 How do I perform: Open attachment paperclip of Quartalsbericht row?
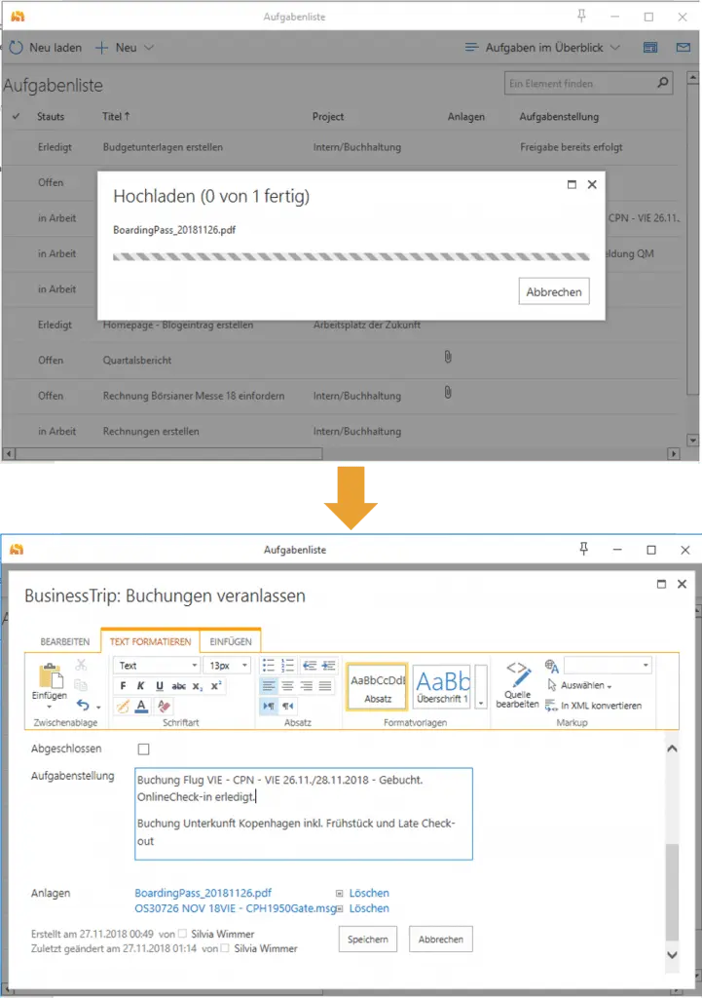448,357
